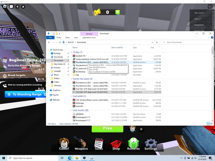215x161 pixels.
Task: Collapse the Last week (3) group
Action: 72,96
